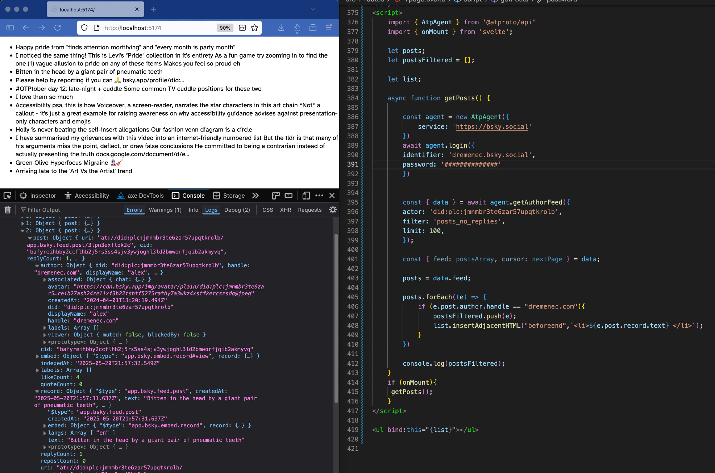
Task: Open console settings gear icon
Action: click(333, 210)
